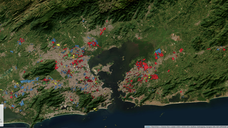Select the isolated small red polygon in the southeast

point(181,92)
